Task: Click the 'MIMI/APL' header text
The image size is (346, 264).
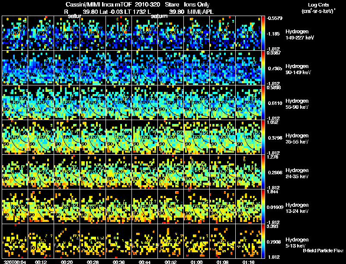Action: (x=200, y=12)
